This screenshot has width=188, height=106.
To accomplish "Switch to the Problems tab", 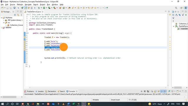I will click(29, 91).
